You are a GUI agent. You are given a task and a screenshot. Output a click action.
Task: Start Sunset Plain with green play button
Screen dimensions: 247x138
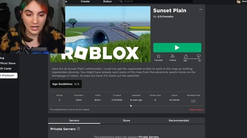[177, 48]
